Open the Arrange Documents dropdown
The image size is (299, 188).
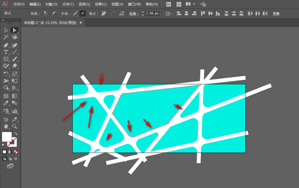tap(190, 4)
